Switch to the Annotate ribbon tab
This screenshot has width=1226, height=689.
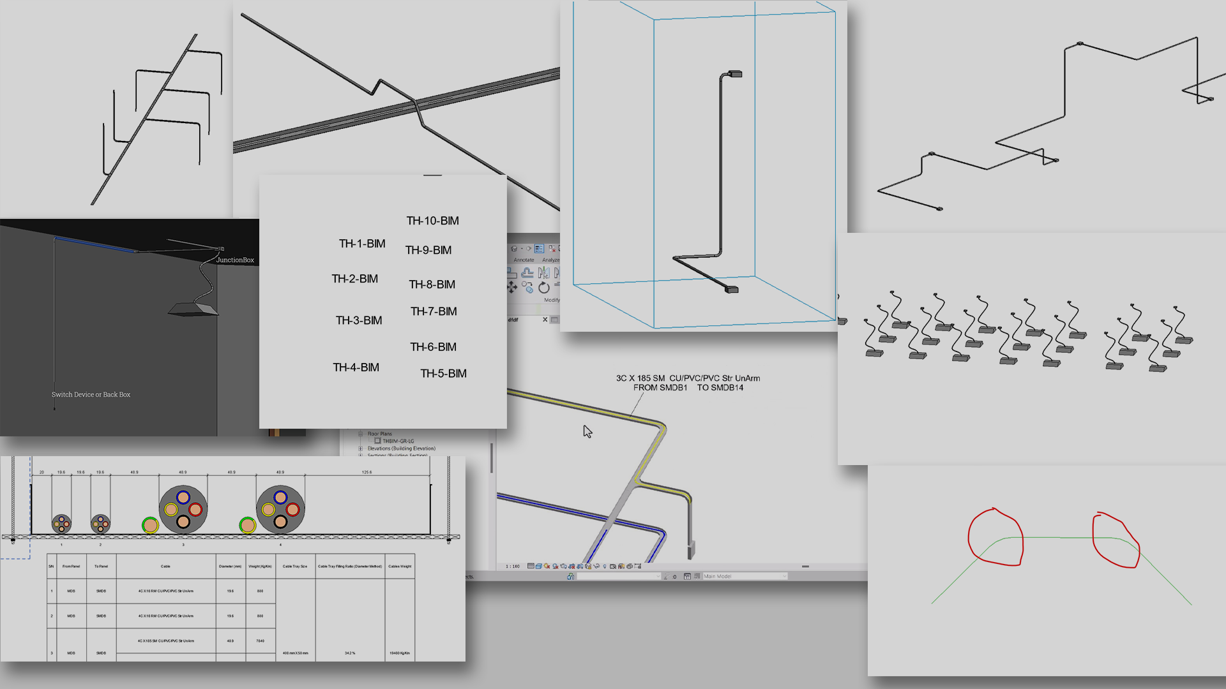point(524,260)
